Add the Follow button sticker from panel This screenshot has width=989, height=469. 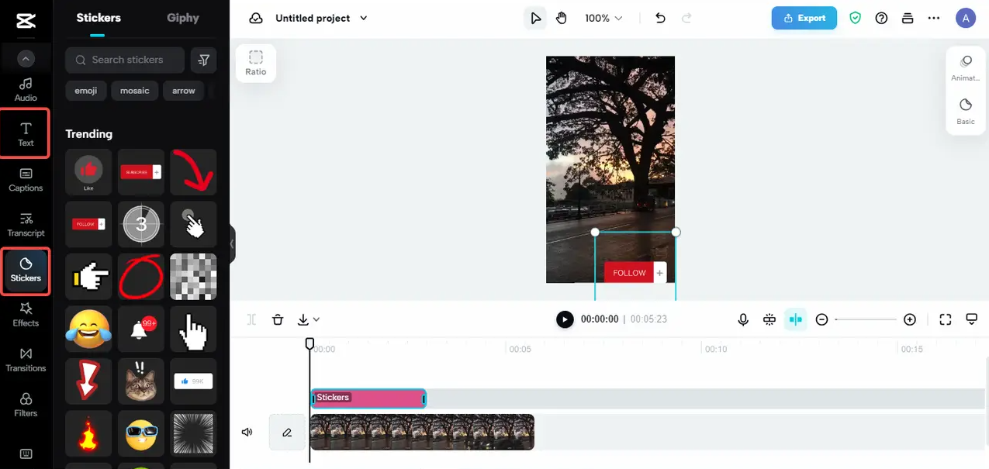click(88, 224)
